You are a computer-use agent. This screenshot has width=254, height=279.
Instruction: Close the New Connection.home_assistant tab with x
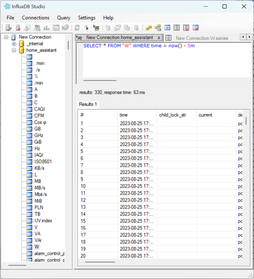tap(159, 37)
